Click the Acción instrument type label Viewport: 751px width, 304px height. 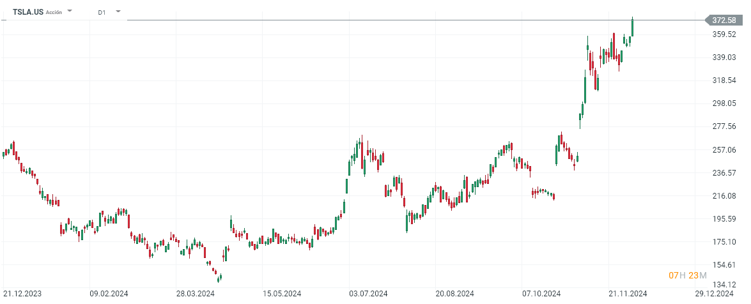54,12
